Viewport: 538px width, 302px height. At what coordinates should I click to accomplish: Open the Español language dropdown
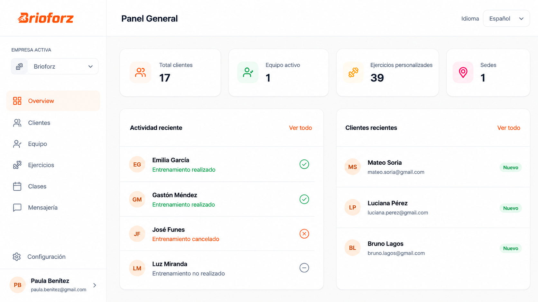coord(506,19)
